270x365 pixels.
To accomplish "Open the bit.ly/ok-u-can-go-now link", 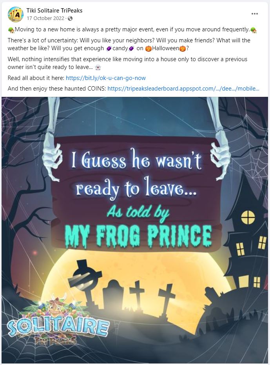I will [106, 78].
